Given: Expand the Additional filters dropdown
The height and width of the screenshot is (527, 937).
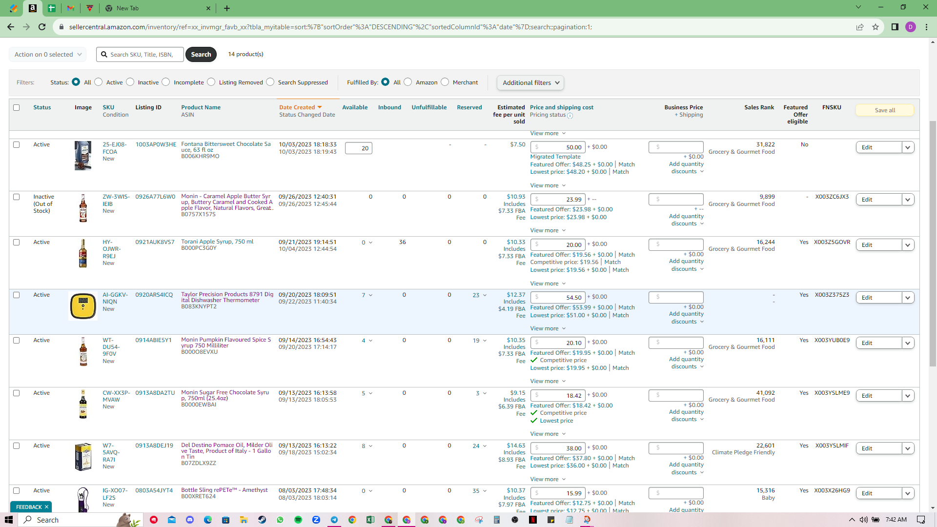Looking at the screenshot, I should click(x=530, y=82).
